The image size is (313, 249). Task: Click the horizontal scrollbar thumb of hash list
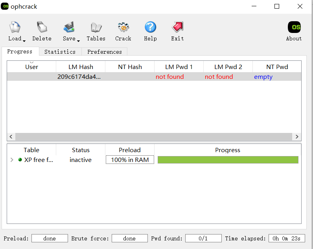(x=154, y=136)
